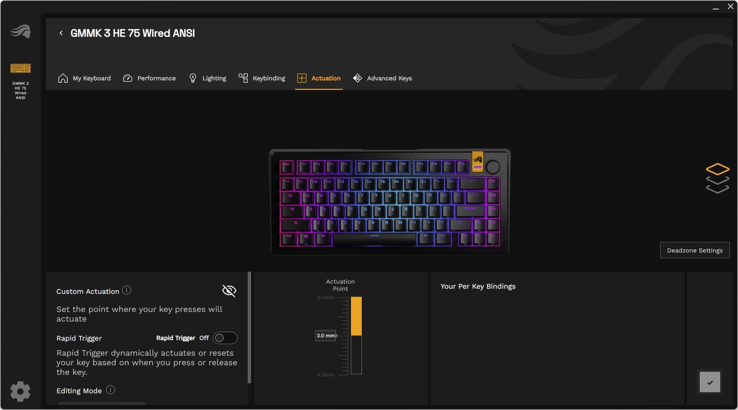Switch to the Lighting tab
The width and height of the screenshot is (738, 410).
[x=207, y=78]
